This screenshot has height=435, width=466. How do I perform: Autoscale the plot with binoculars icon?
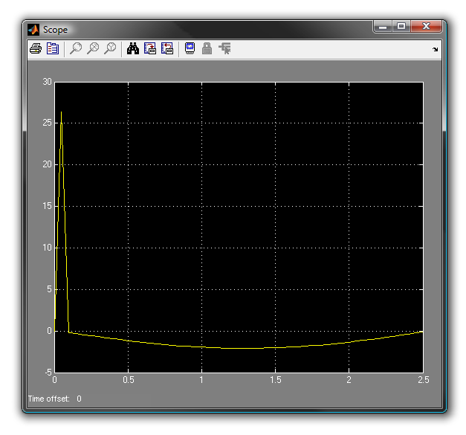[133, 49]
